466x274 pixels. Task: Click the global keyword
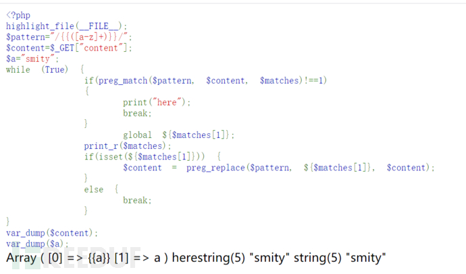click(x=137, y=135)
